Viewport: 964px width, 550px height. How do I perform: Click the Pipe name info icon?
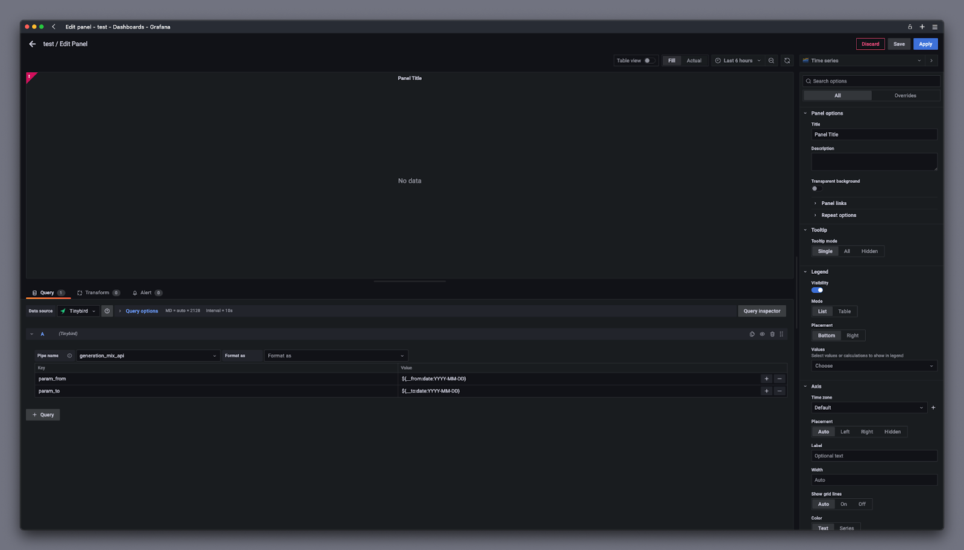click(x=69, y=356)
